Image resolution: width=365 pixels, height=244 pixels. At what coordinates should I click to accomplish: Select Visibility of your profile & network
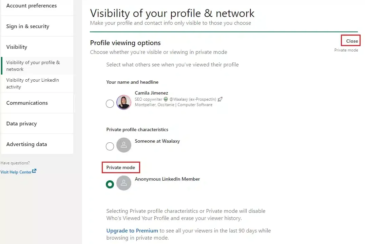37,66
